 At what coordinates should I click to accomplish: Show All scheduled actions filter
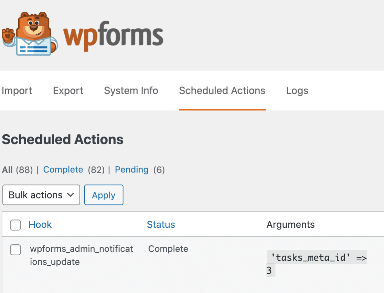tap(7, 170)
